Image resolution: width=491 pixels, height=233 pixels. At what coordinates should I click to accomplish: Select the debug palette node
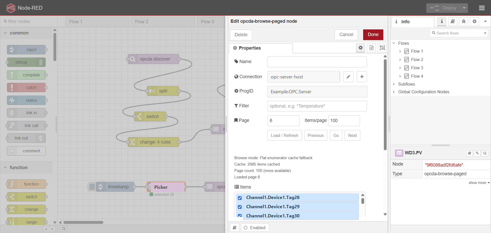tap(27, 62)
